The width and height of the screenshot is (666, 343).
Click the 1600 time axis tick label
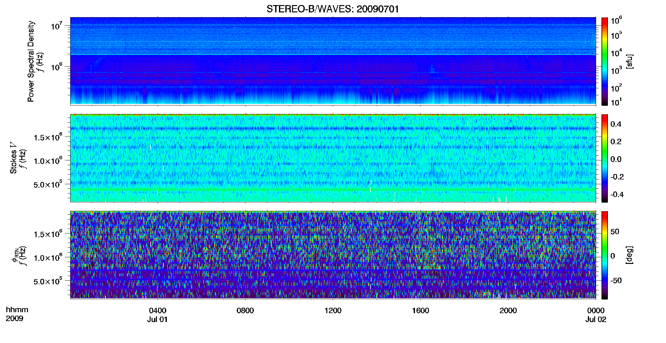click(421, 311)
